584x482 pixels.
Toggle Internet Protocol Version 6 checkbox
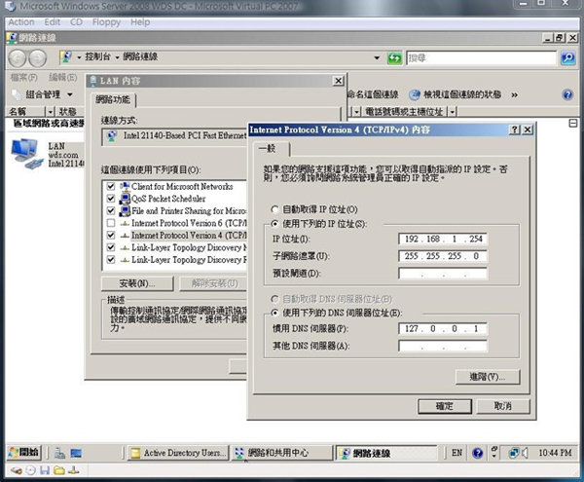point(110,223)
